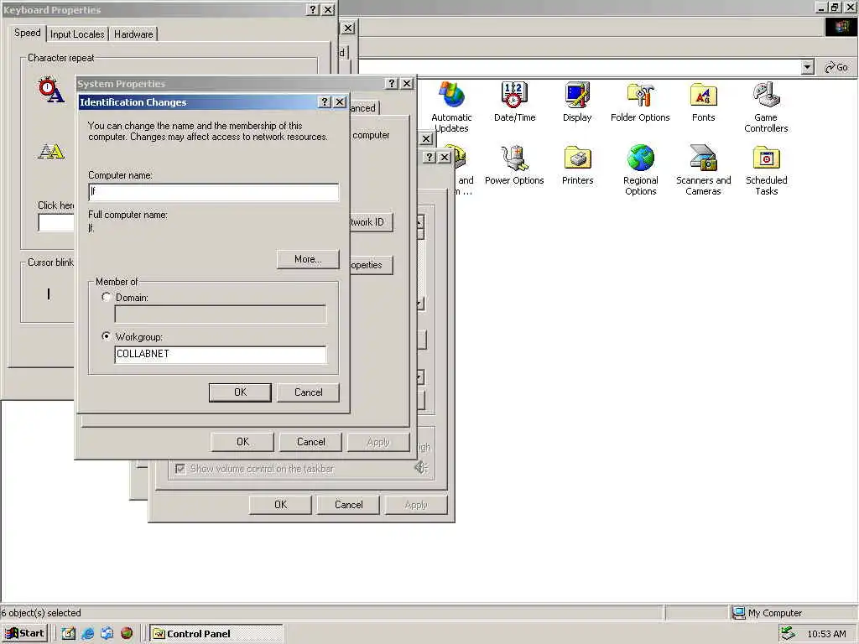Open the address bar dropdown in Control Panel
The height and width of the screenshot is (644, 859).
pyautogui.click(x=807, y=67)
